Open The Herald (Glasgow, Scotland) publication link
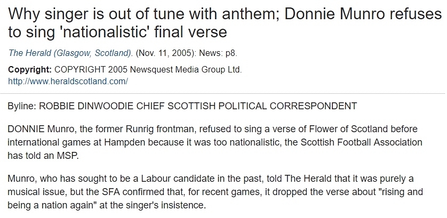The image size is (447, 218). pos(70,53)
